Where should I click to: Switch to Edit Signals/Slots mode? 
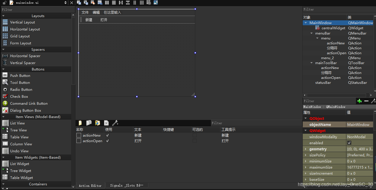pos(86,3)
